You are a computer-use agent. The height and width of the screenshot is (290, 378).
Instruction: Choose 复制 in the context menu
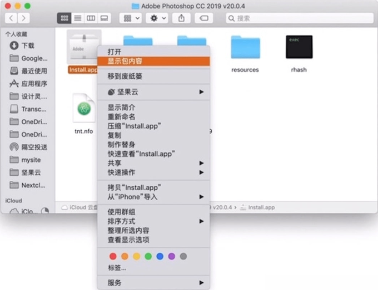point(153,135)
